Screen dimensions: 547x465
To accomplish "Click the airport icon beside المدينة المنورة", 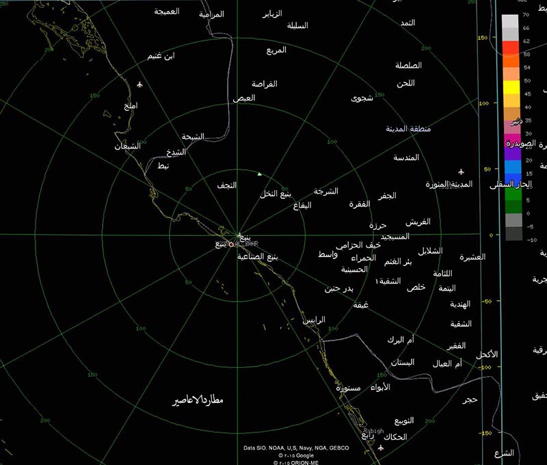I will 461,172.
